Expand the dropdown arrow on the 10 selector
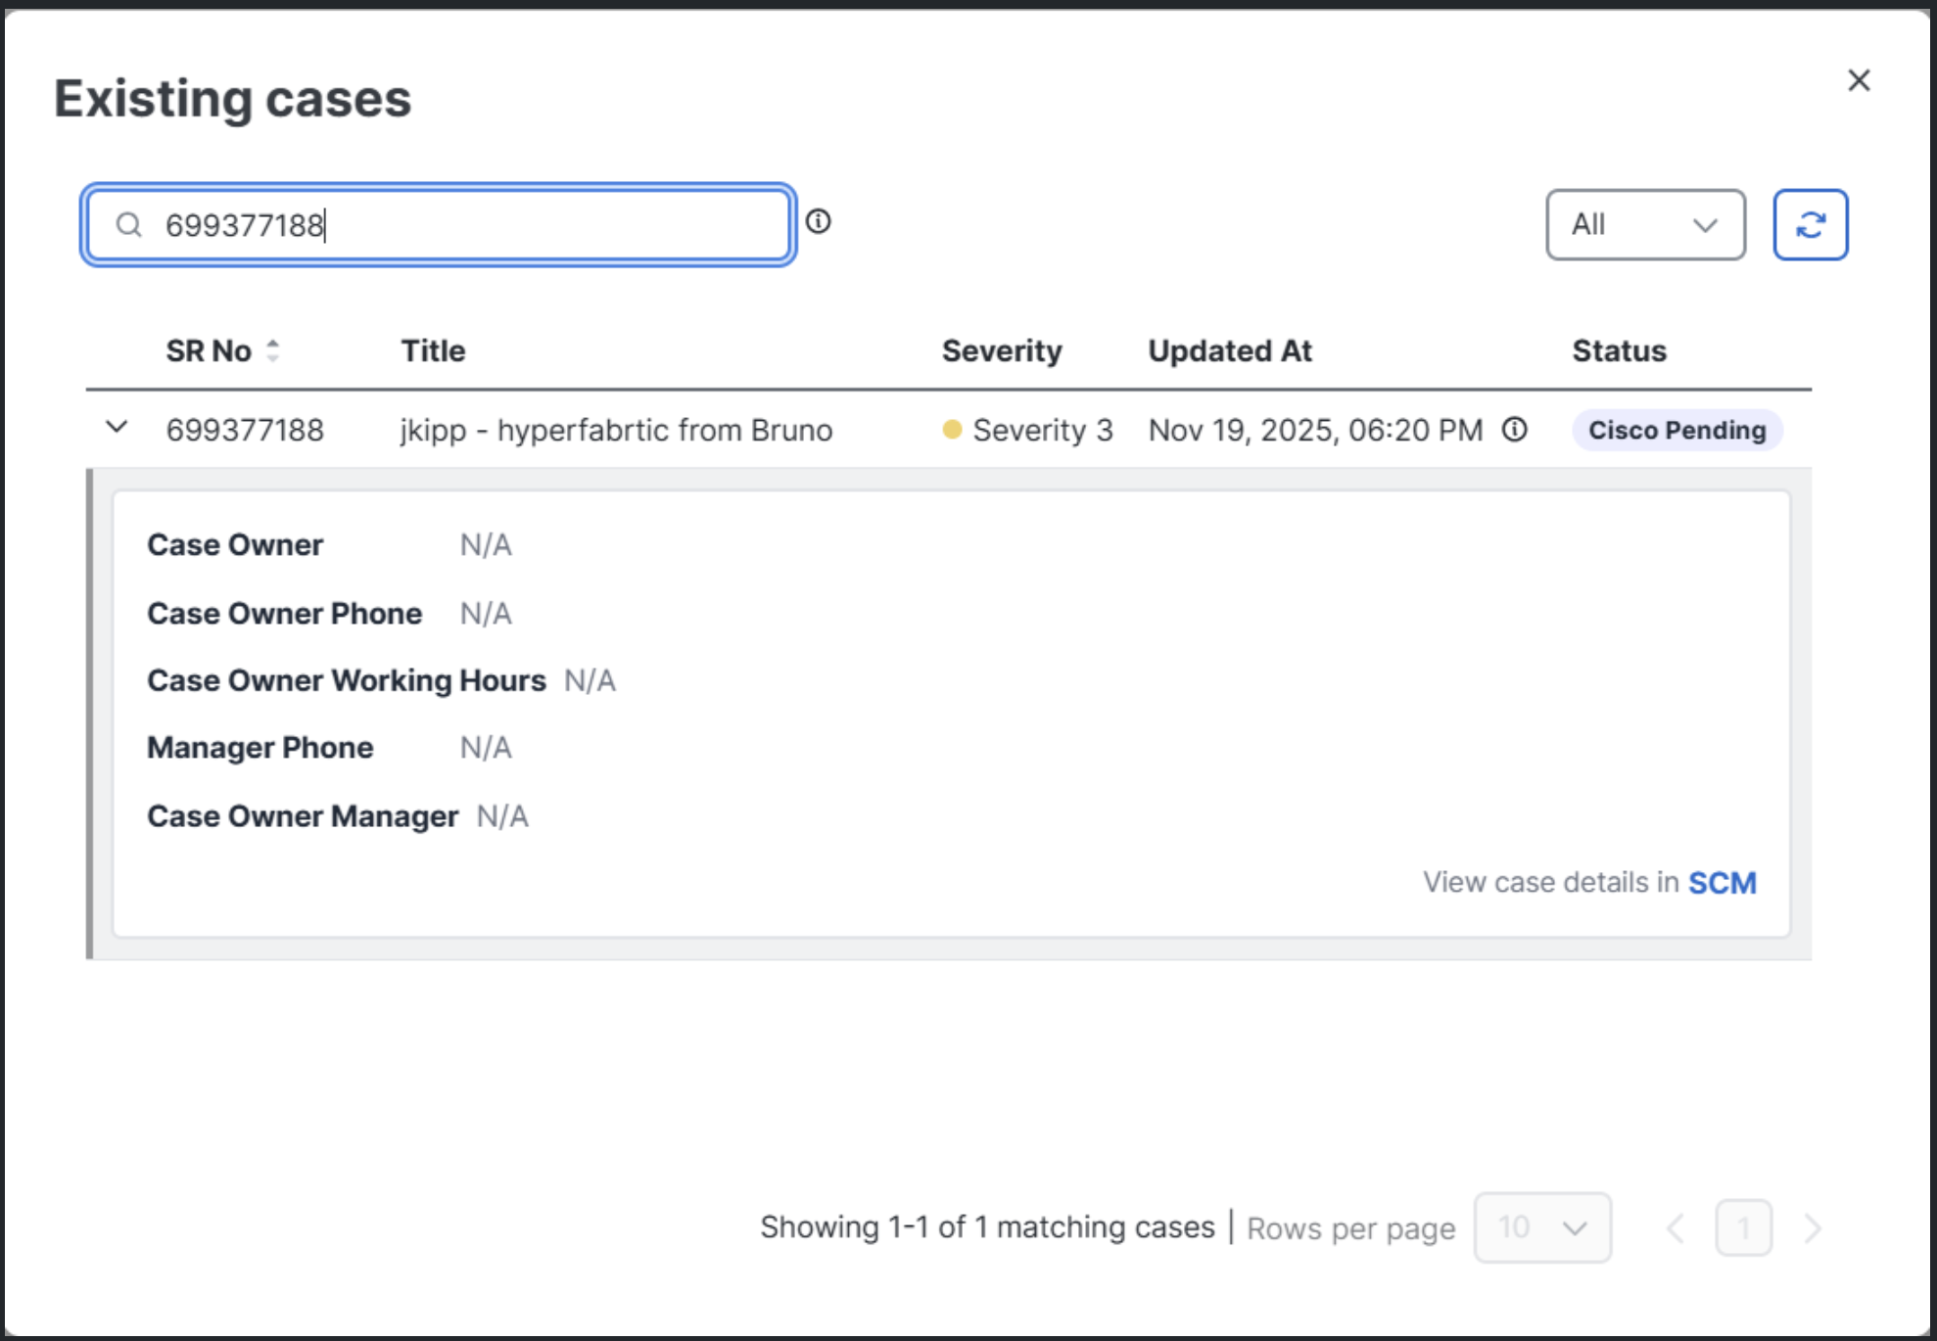Screen dimensions: 1937x1341 (x=1575, y=1228)
